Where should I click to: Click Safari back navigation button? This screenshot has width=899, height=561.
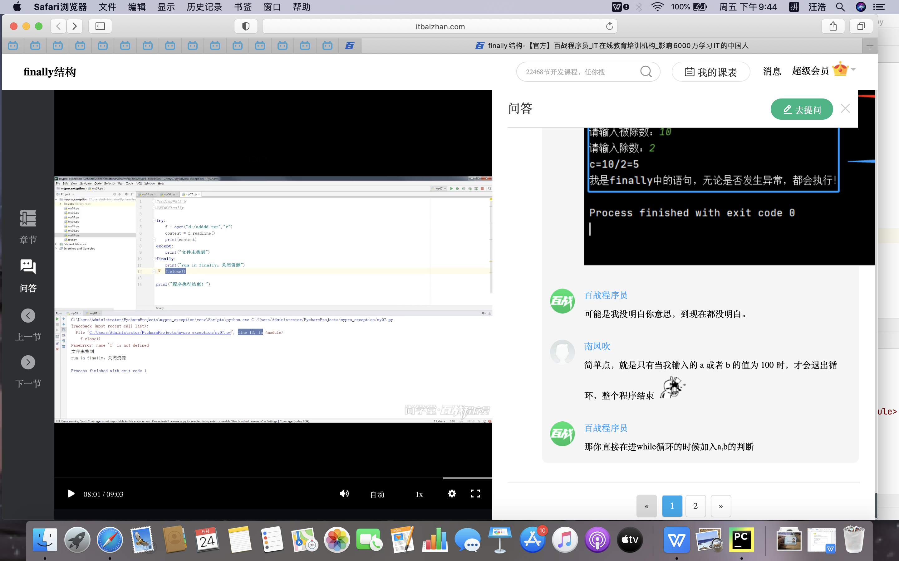pyautogui.click(x=58, y=26)
